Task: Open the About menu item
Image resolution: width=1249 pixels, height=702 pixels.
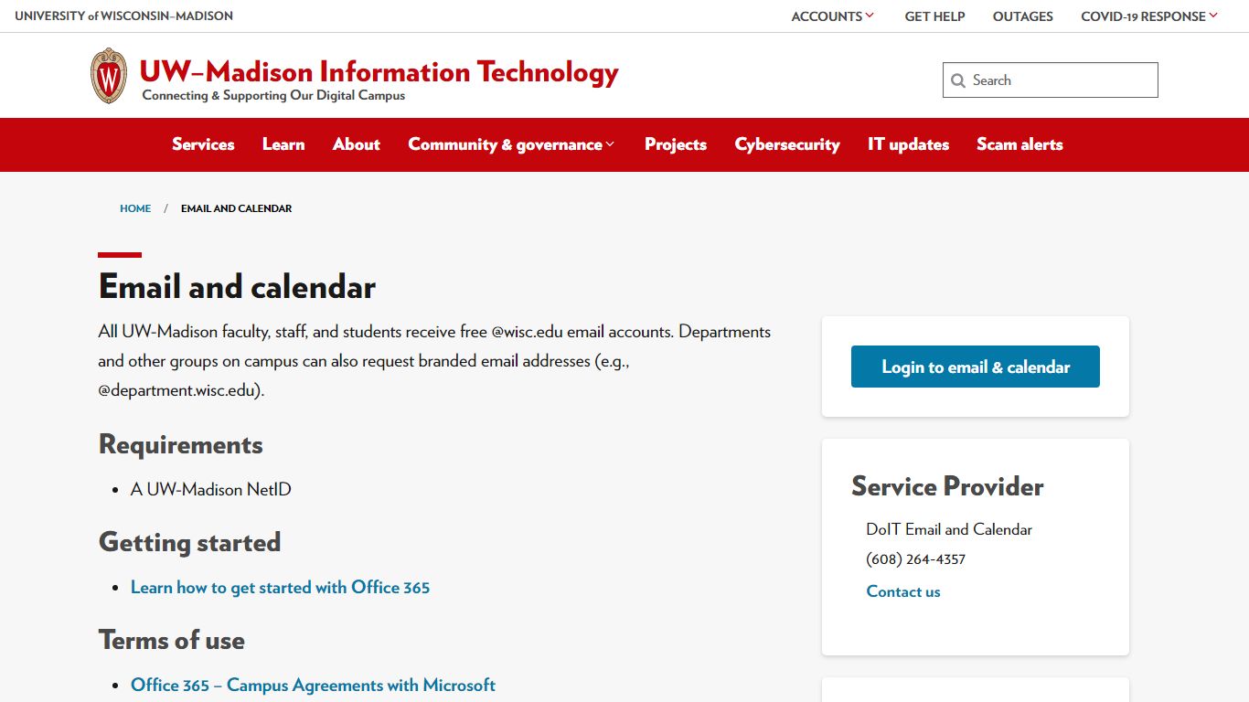Action: coord(357,144)
